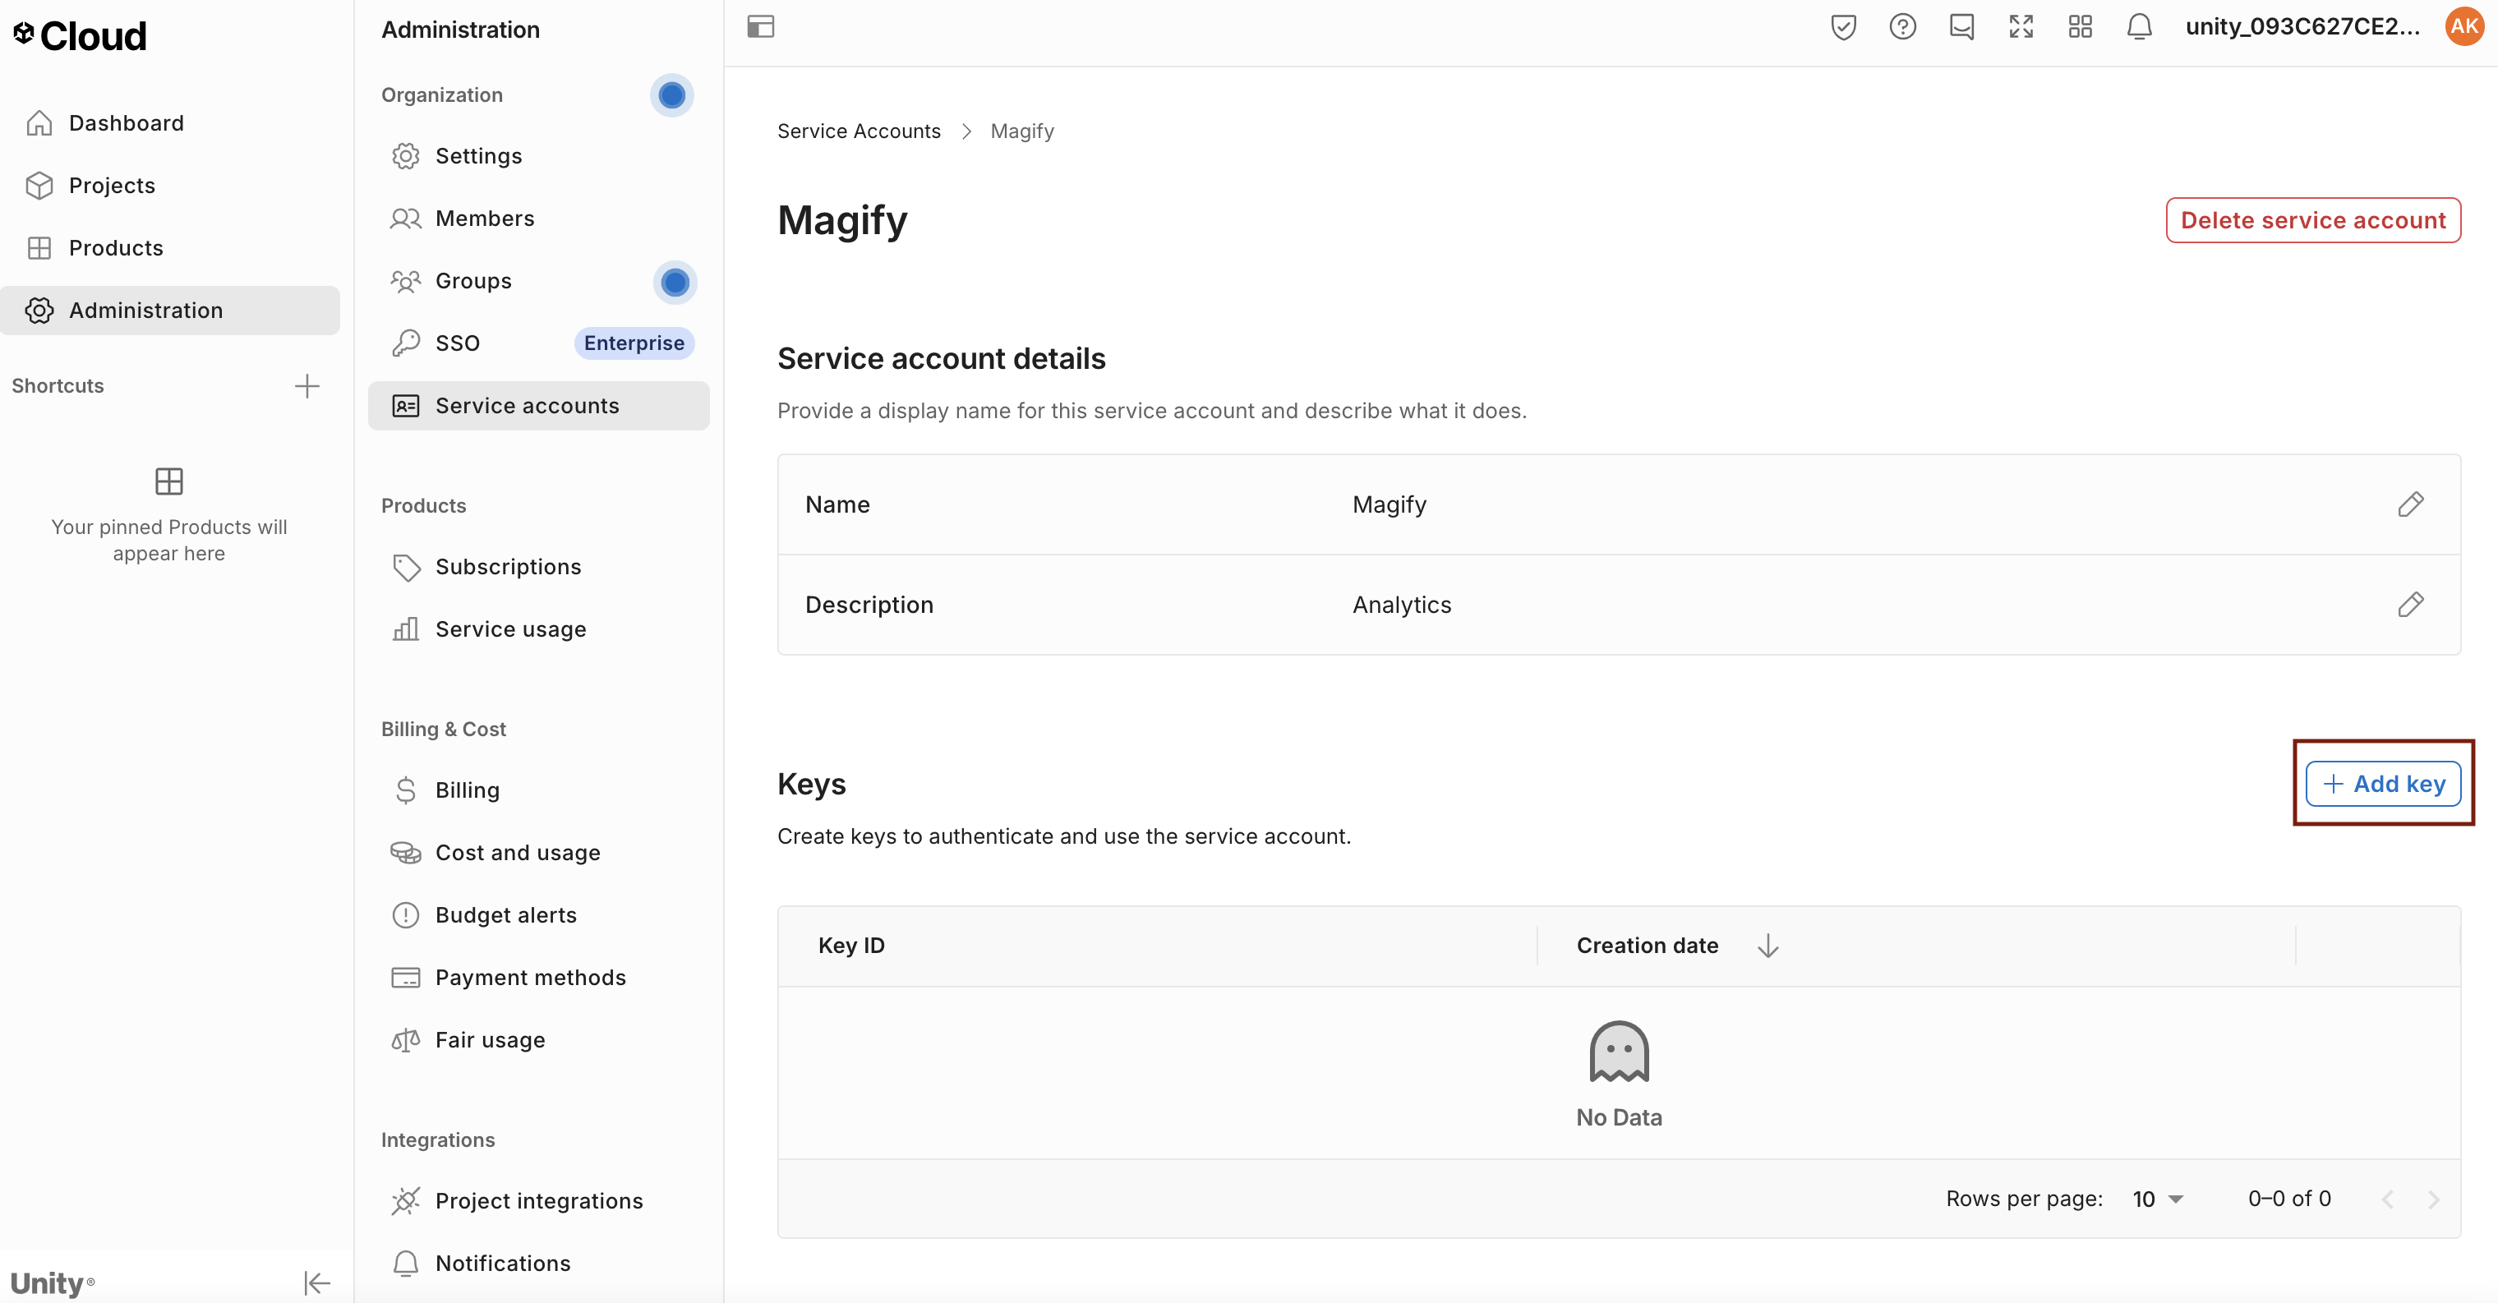Open Payment methods
The height and width of the screenshot is (1303, 2498).
coord(538,978)
